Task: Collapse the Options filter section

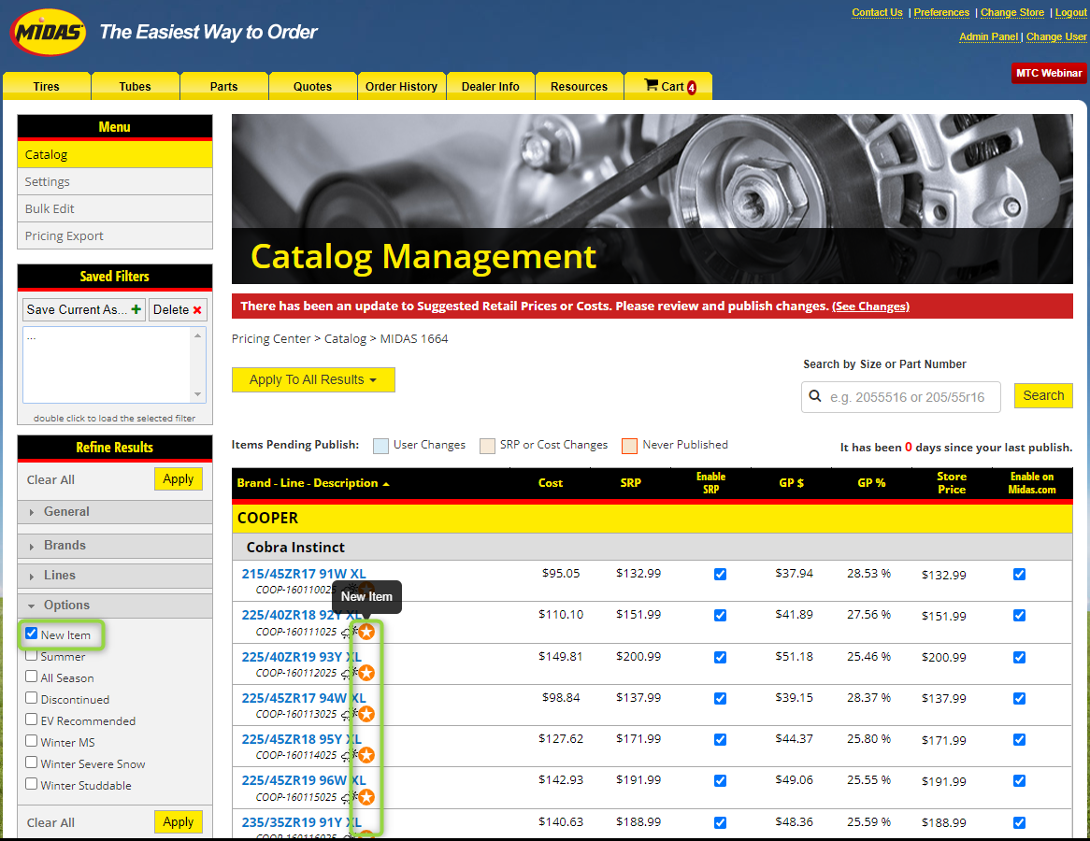Action: [x=115, y=606]
